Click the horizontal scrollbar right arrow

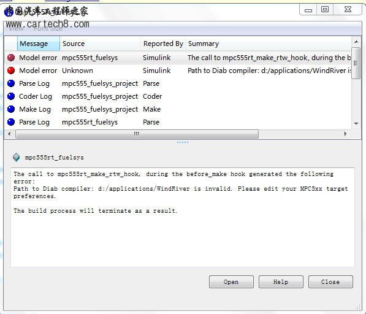pyautogui.click(x=345, y=134)
